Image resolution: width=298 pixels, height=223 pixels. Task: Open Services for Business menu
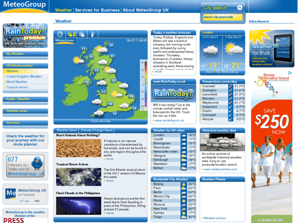(x=97, y=10)
